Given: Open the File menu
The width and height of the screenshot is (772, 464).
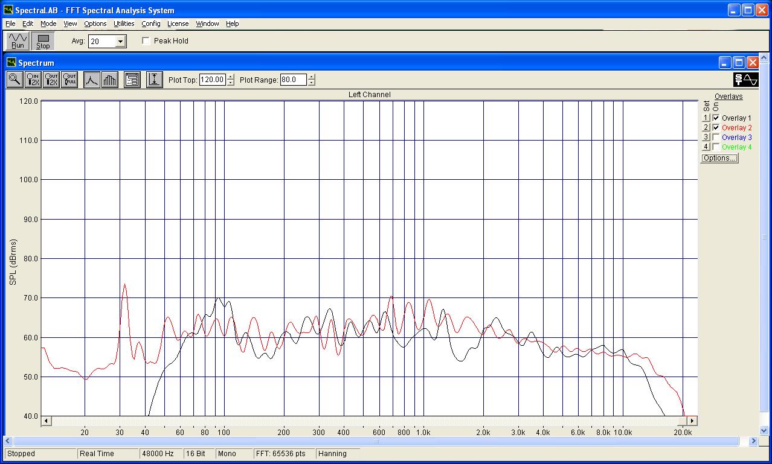Looking at the screenshot, I should [10, 24].
